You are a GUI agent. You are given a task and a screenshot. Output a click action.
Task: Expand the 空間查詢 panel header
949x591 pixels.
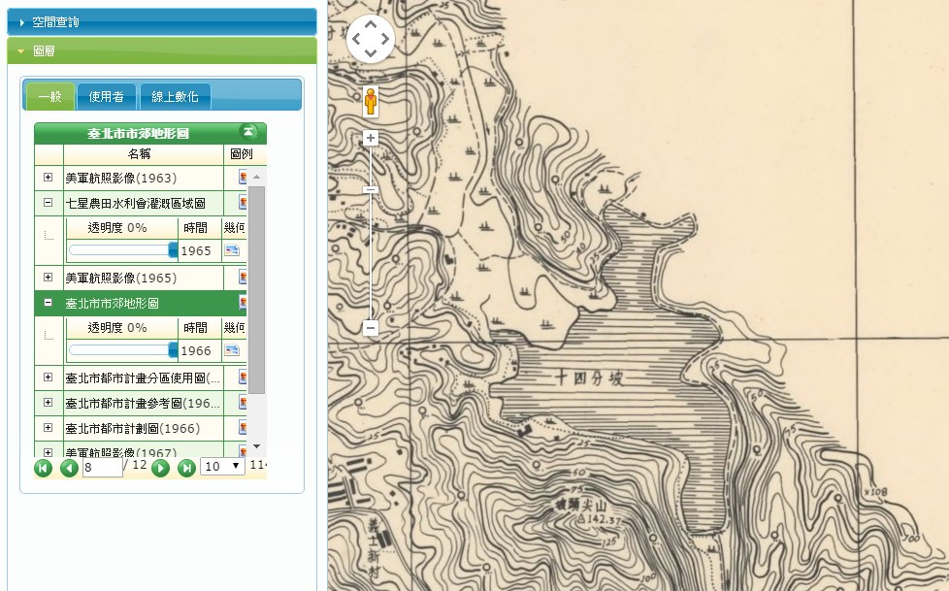click(161, 21)
